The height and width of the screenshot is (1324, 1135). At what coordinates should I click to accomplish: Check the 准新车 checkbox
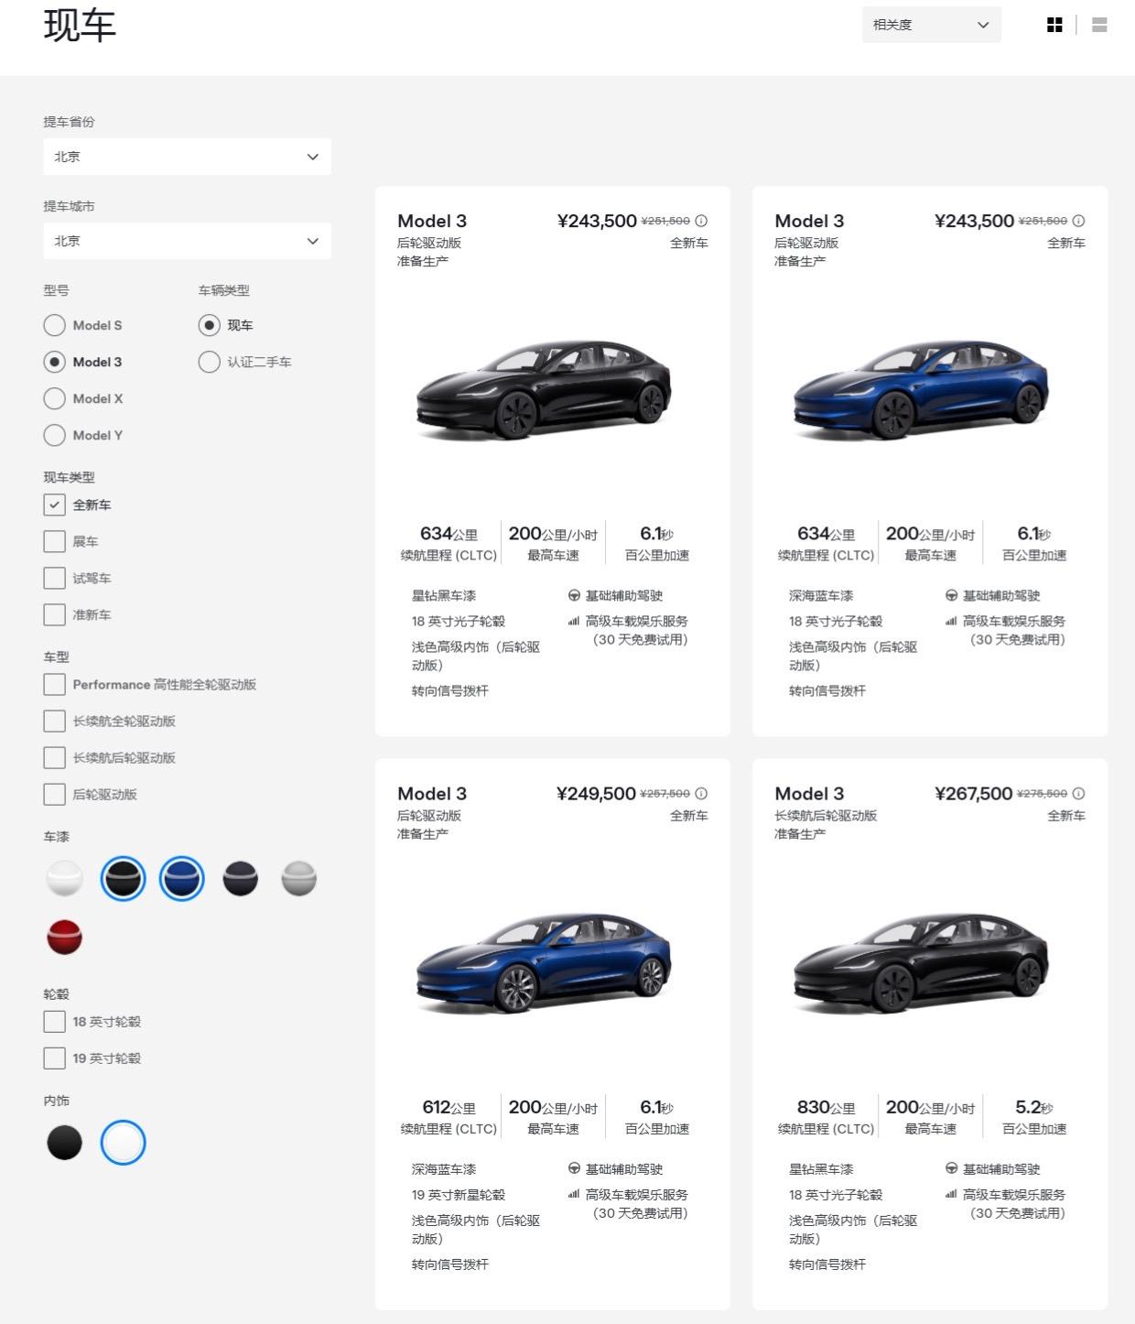click(54, 614)
